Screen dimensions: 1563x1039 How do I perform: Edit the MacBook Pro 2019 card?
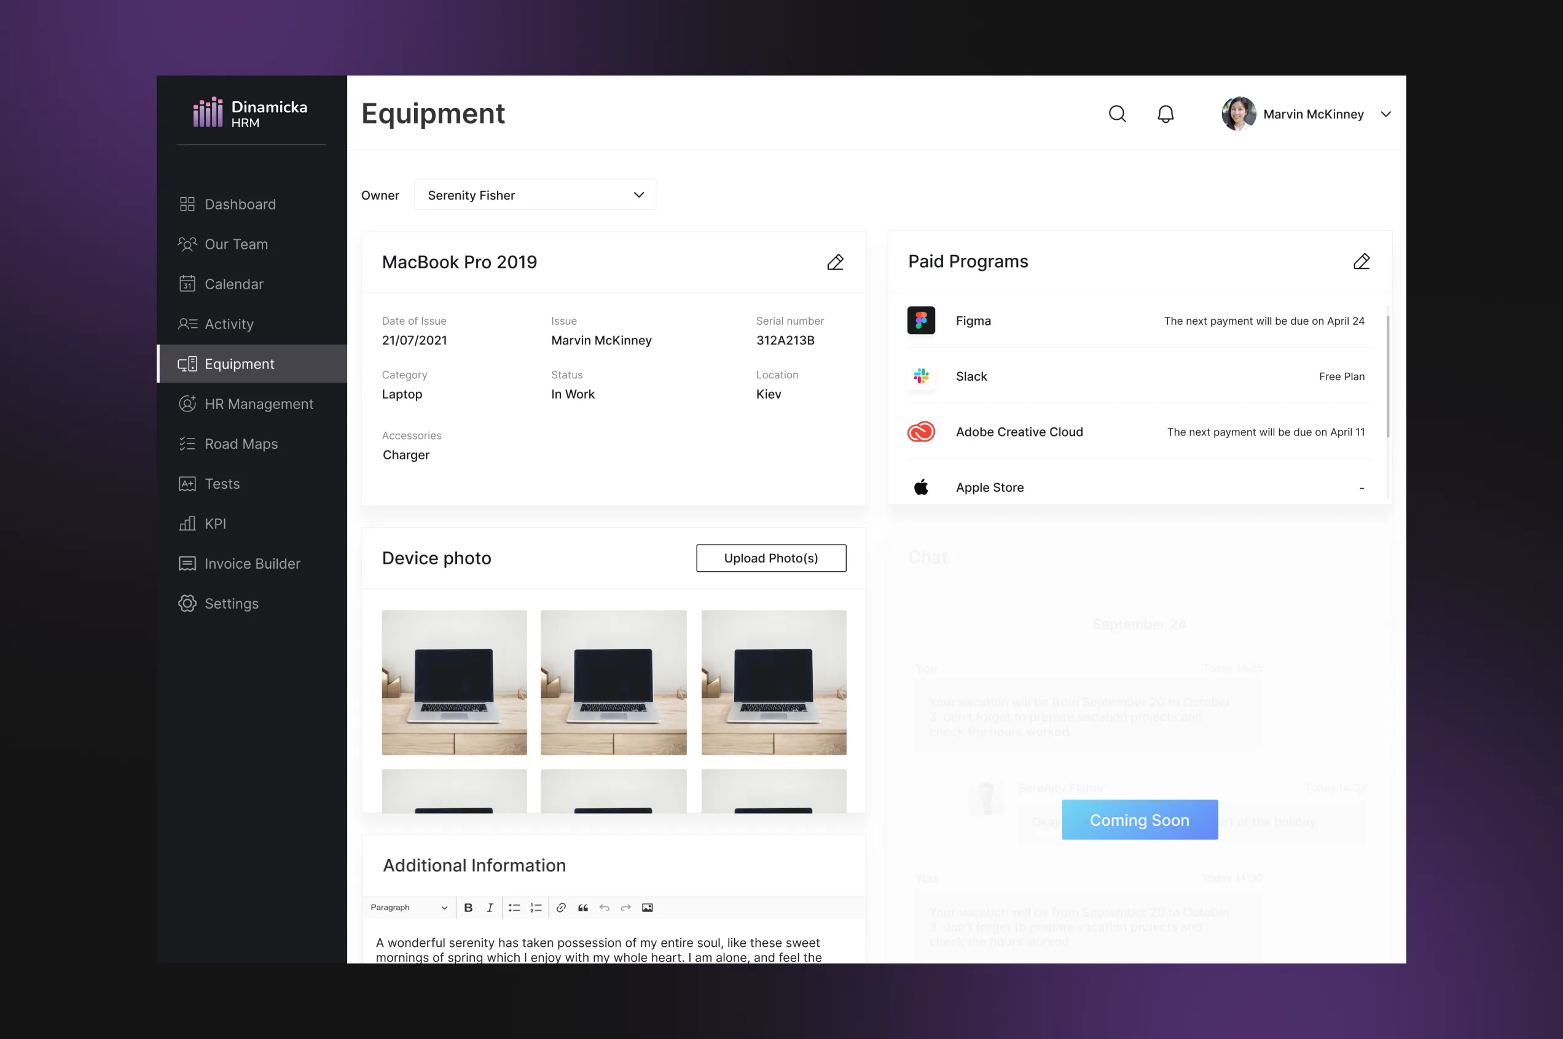coord(835,262)
